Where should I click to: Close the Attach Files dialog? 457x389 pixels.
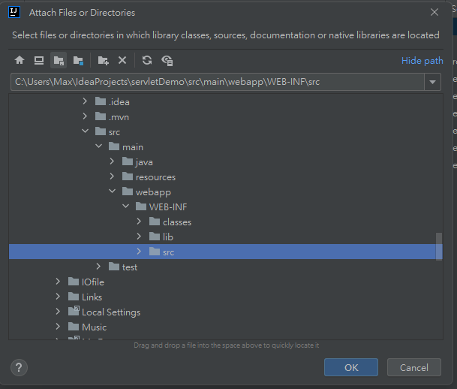434,12
